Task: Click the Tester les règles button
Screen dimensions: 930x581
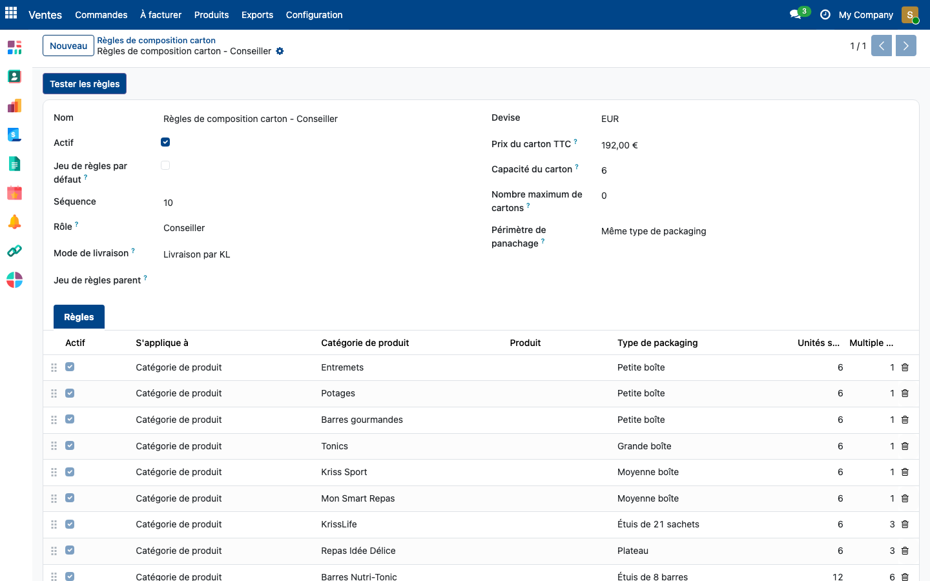Action: pyautogui.click(x=85, y=84)
